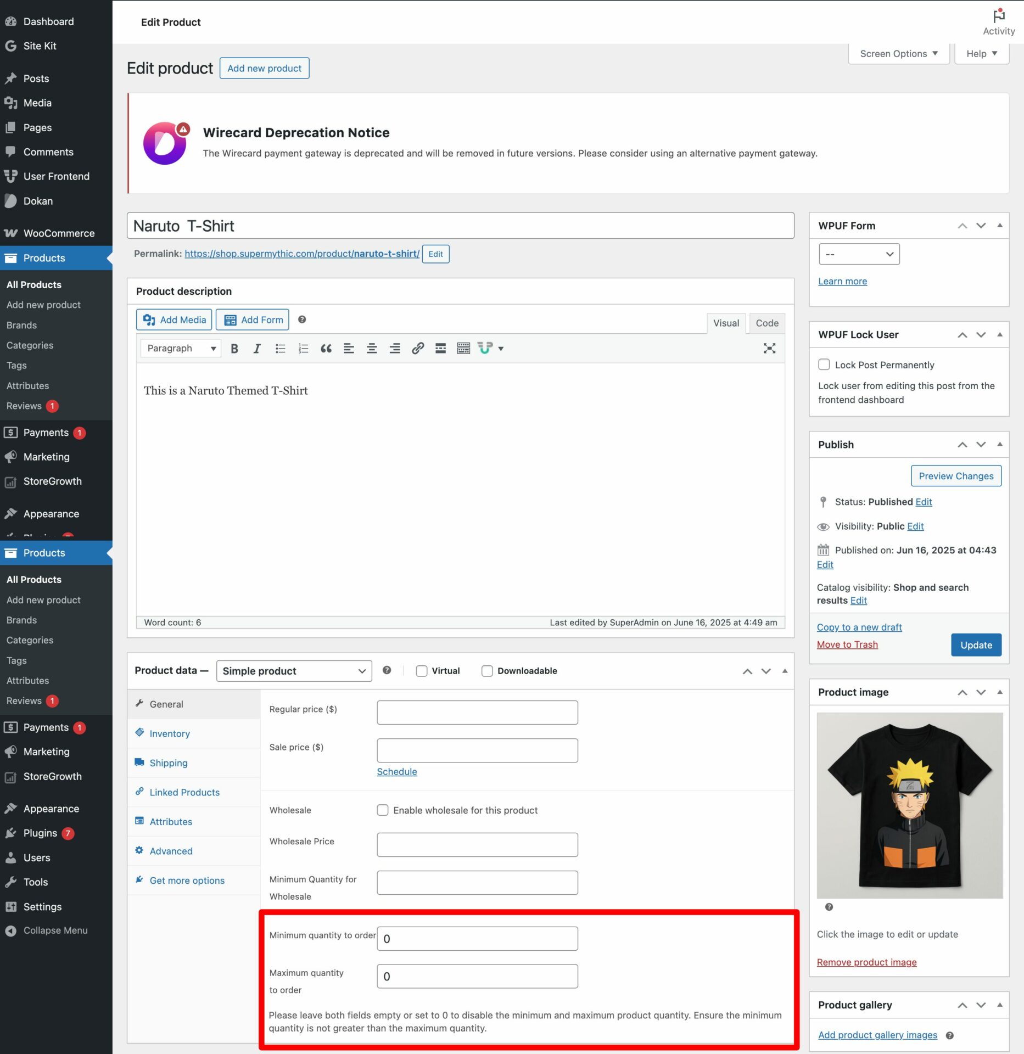Image resolution: width=1024 pixels, height=1054 pixels.
Task: Open Comments in the sidebar
Action: point(48,152)
